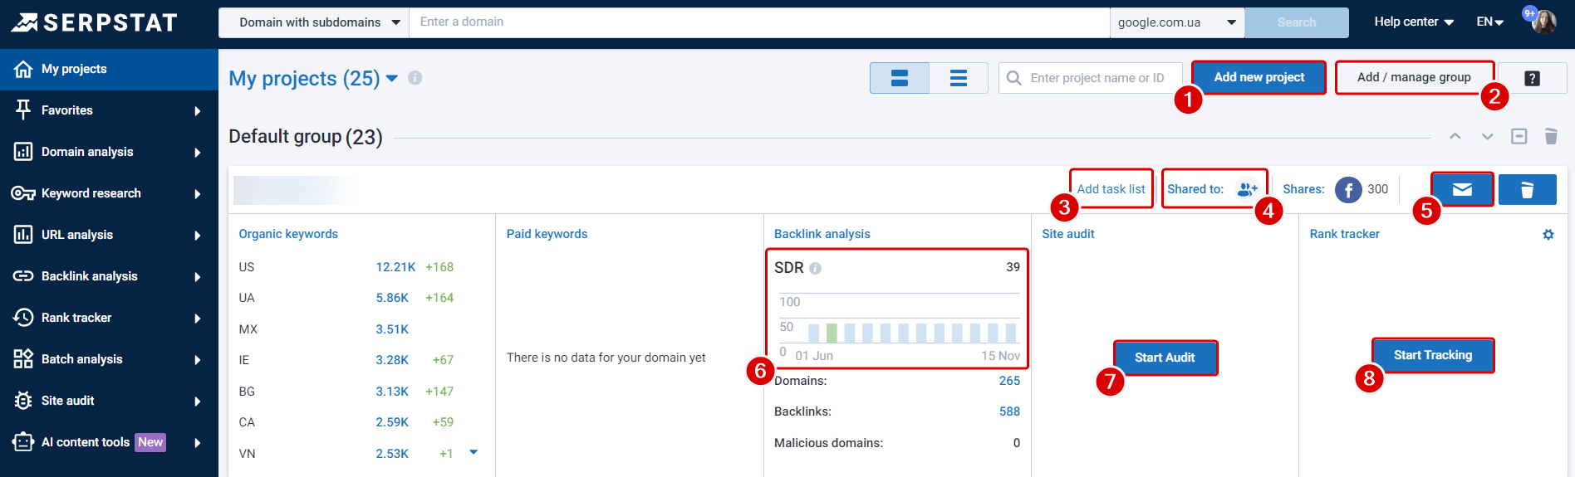Click the SDR info icon
Screen dimensions: 1575x477
[x=815, y=269]
